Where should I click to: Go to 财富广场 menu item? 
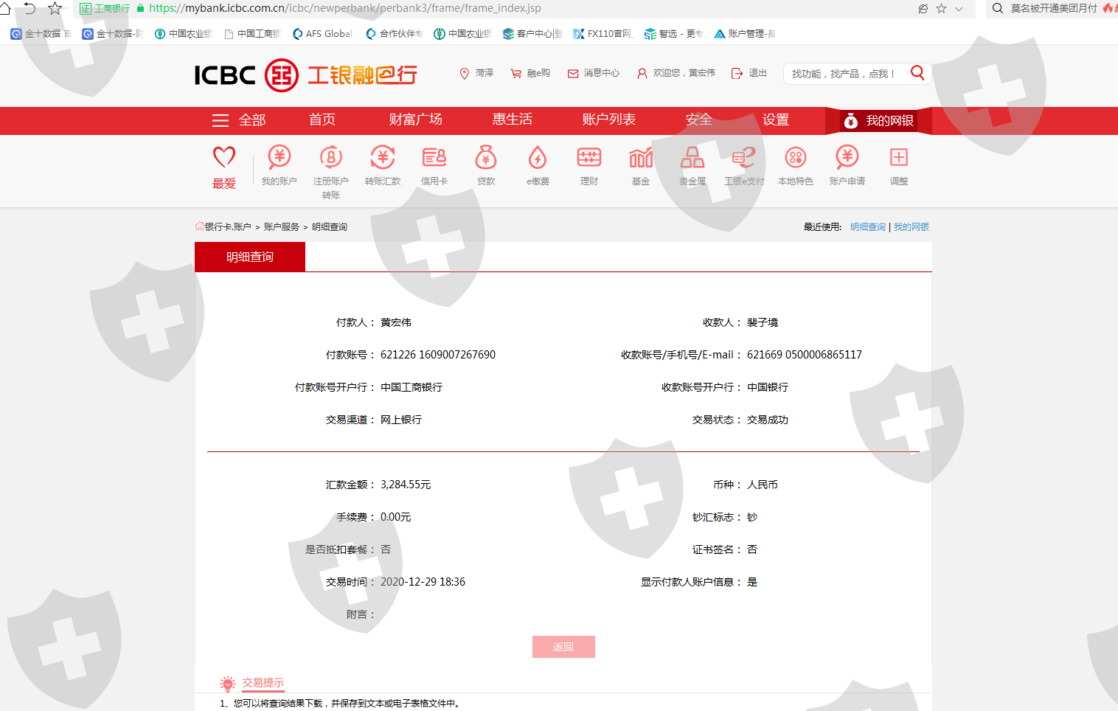(415, 119)
